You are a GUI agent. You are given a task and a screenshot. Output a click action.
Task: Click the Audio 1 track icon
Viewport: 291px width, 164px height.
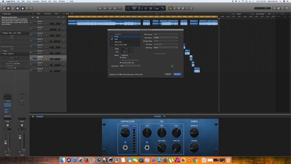35,23
